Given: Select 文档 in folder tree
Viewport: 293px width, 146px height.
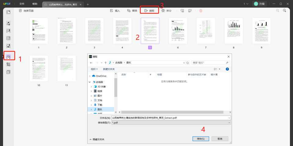Looking at the screenshot, I should pyautogui.click(x=100, y=100).
